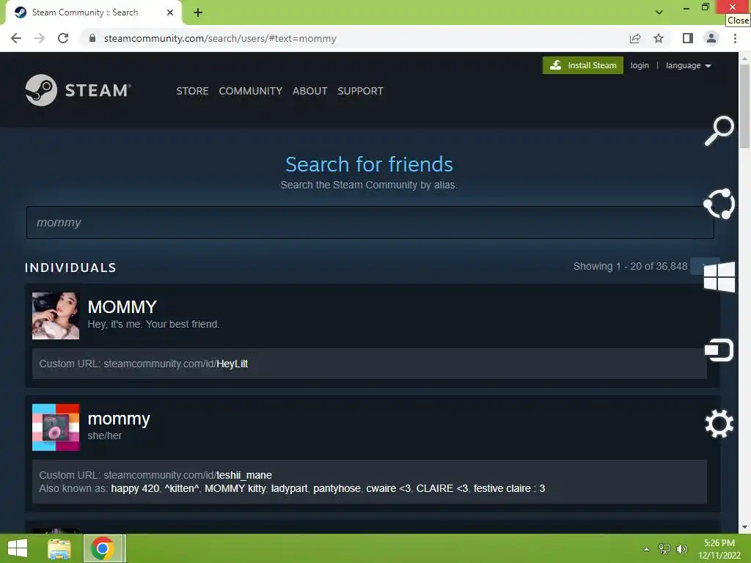This screenshot has height=563, width=751.
Task: Open the language dropdown
Action: [688, 65]
